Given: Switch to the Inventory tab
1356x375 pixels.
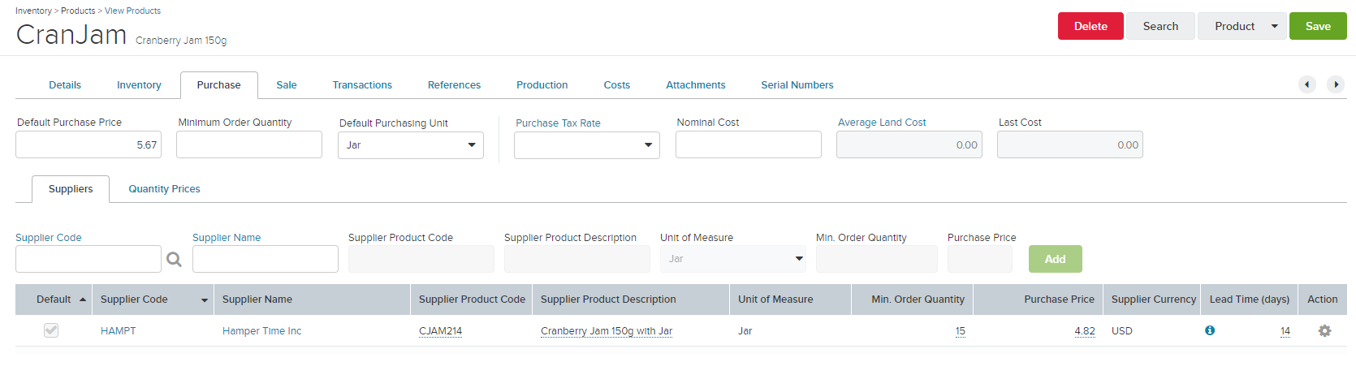Looking at the screenshot, I should 139,85.
